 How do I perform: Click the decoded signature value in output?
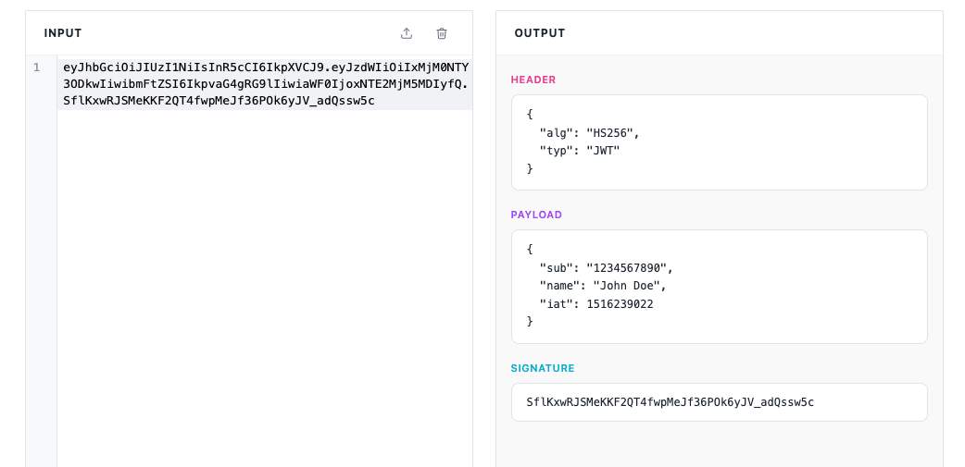(x=670, y=402)
